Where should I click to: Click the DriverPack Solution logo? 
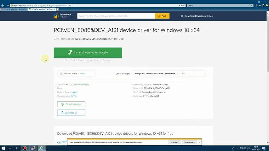pyautogui.click(x=62, y=16)
